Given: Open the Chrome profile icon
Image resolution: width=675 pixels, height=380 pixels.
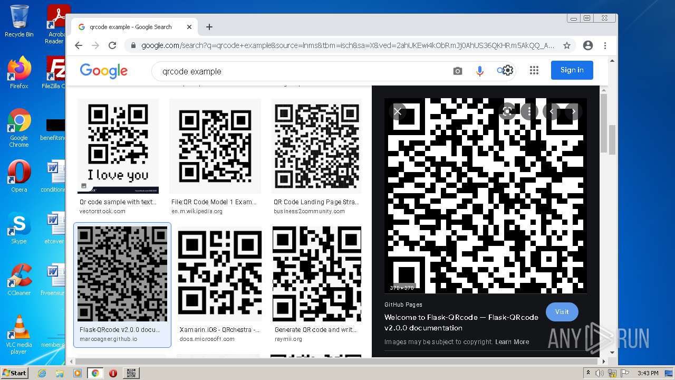Looking at the screenshot, I should 588,45.
